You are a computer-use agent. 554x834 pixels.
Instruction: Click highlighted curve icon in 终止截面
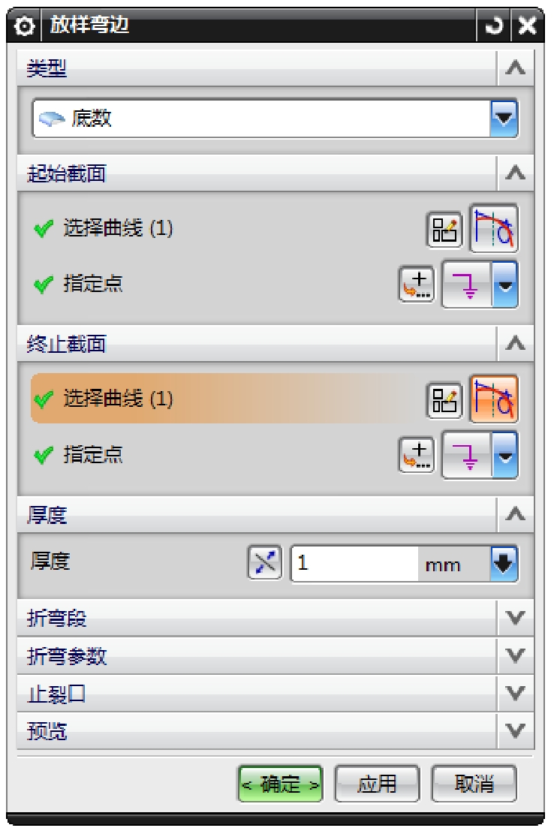pos(493,399)
